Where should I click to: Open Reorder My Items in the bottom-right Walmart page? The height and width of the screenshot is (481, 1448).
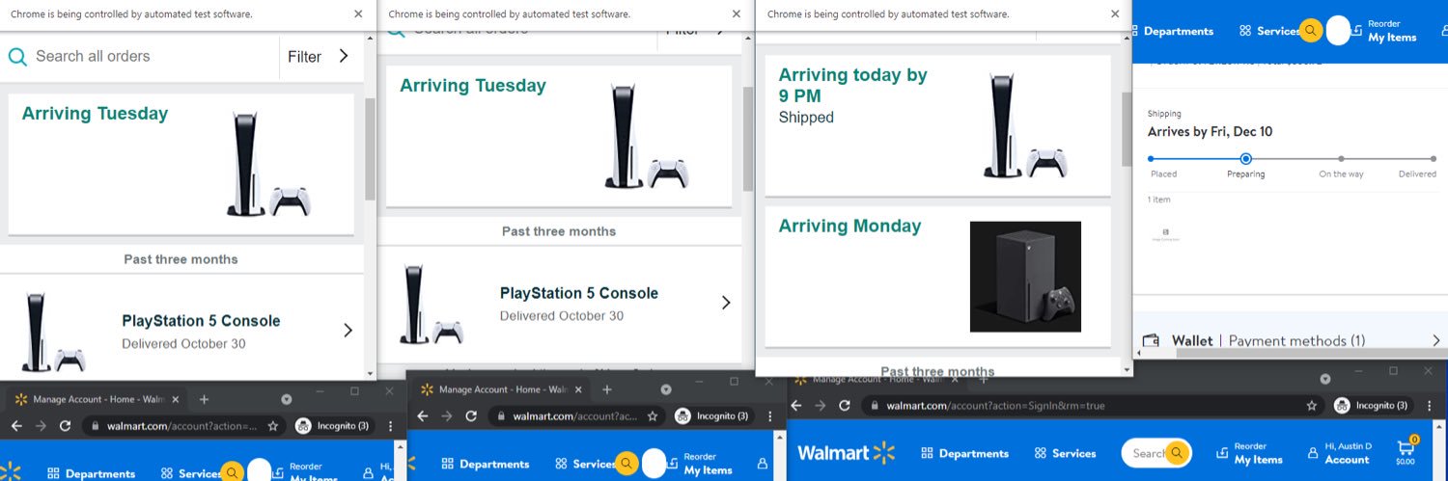1249,453
